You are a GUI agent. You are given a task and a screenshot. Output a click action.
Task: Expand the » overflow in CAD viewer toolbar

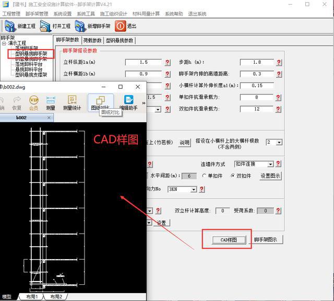[x=144, y=103]
